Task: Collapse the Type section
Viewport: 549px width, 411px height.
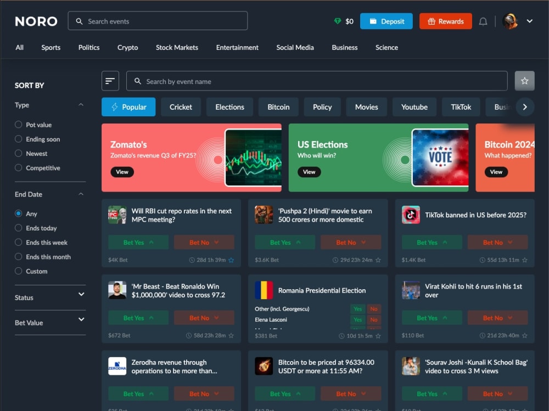Action: (81, 105)
